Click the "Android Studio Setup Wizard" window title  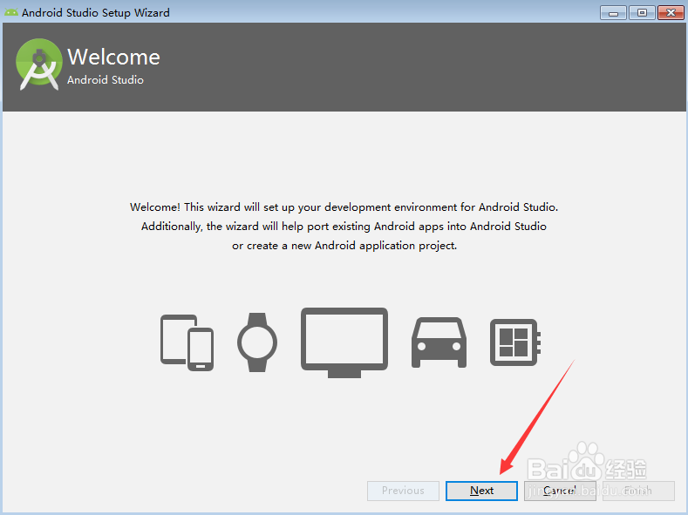[96, 13]
